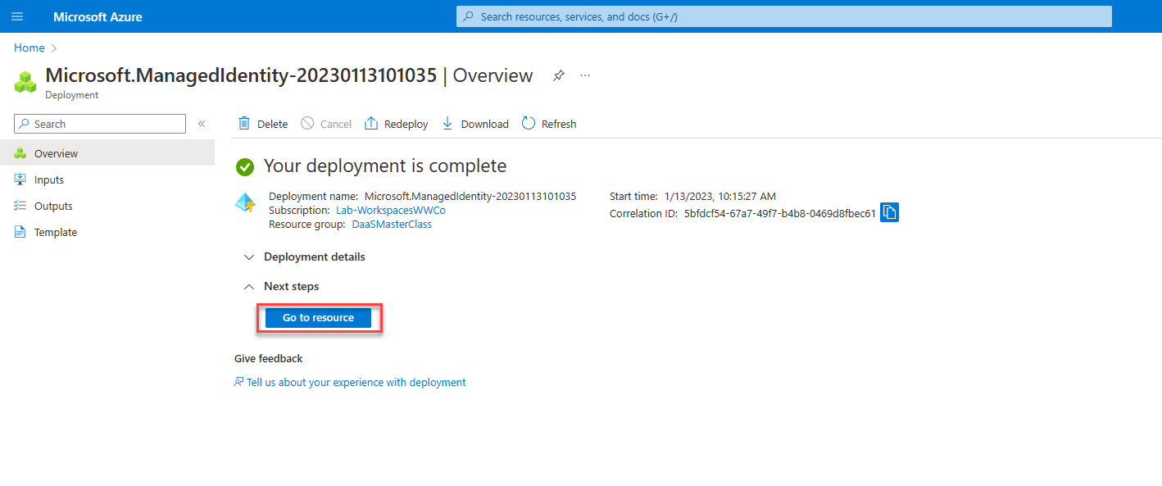Click the deployment cubes icon beside the title
The image size is (1162, 486).
point(26,81)
